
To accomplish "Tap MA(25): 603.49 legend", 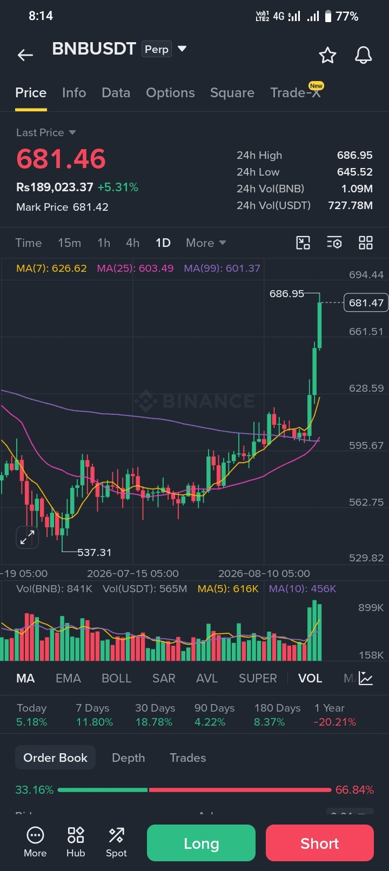I will tap(135, 268).
